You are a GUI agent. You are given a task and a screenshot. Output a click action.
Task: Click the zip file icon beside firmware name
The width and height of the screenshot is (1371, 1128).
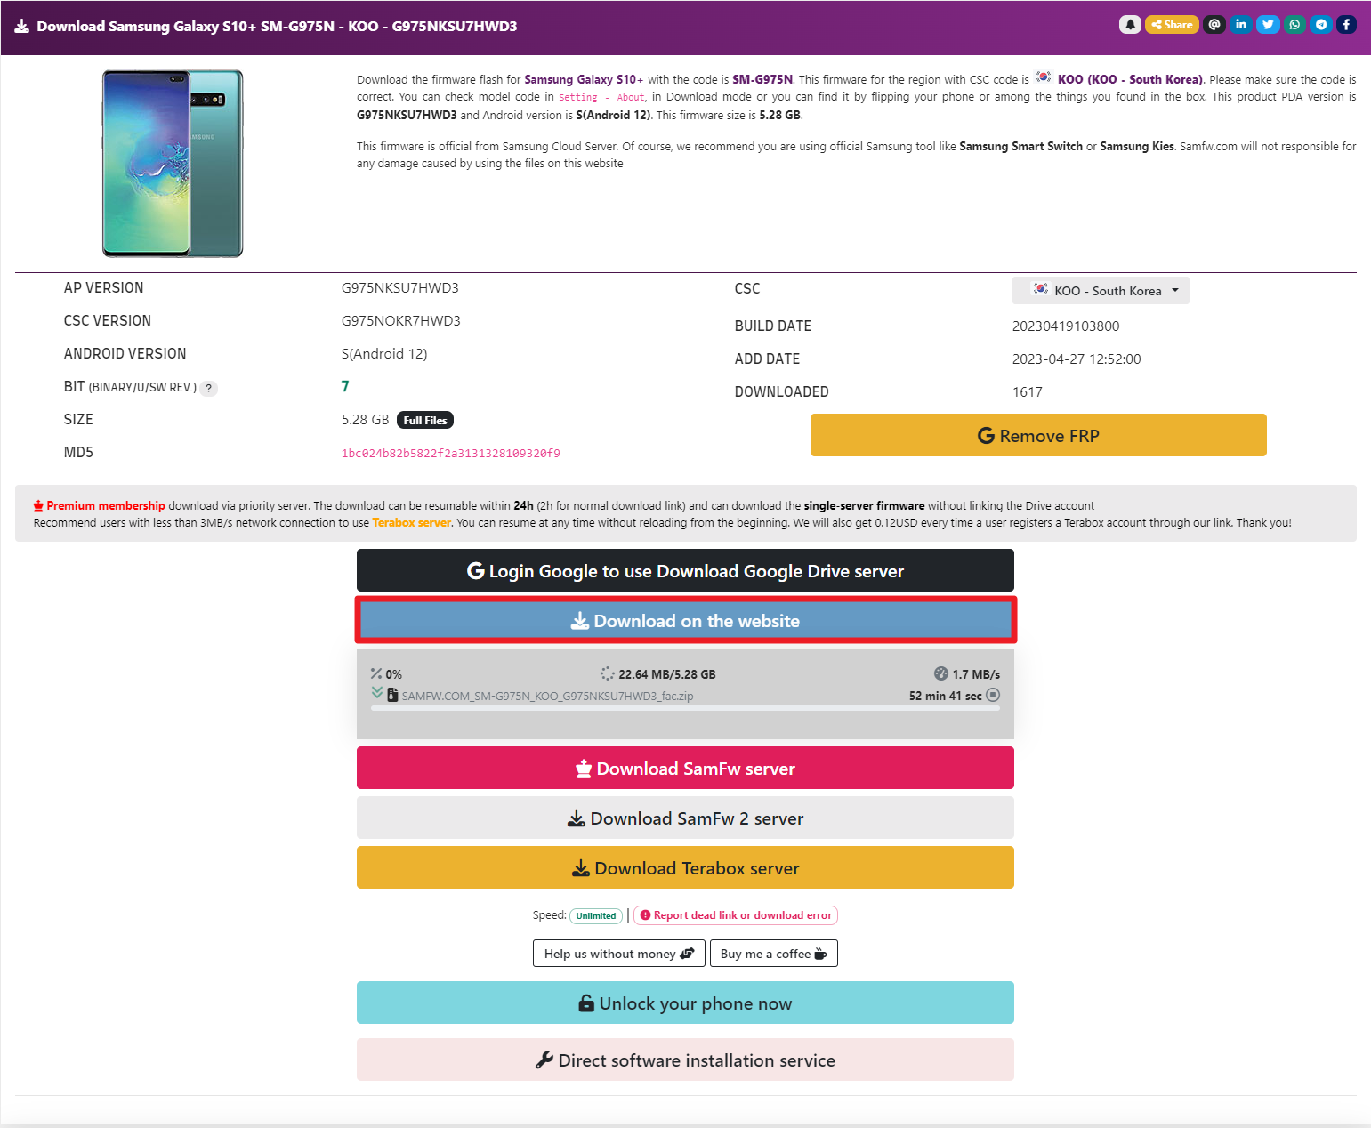coord(392,695)
